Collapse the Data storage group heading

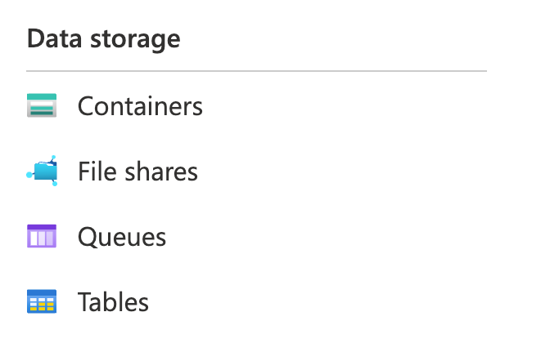[103, 38]
